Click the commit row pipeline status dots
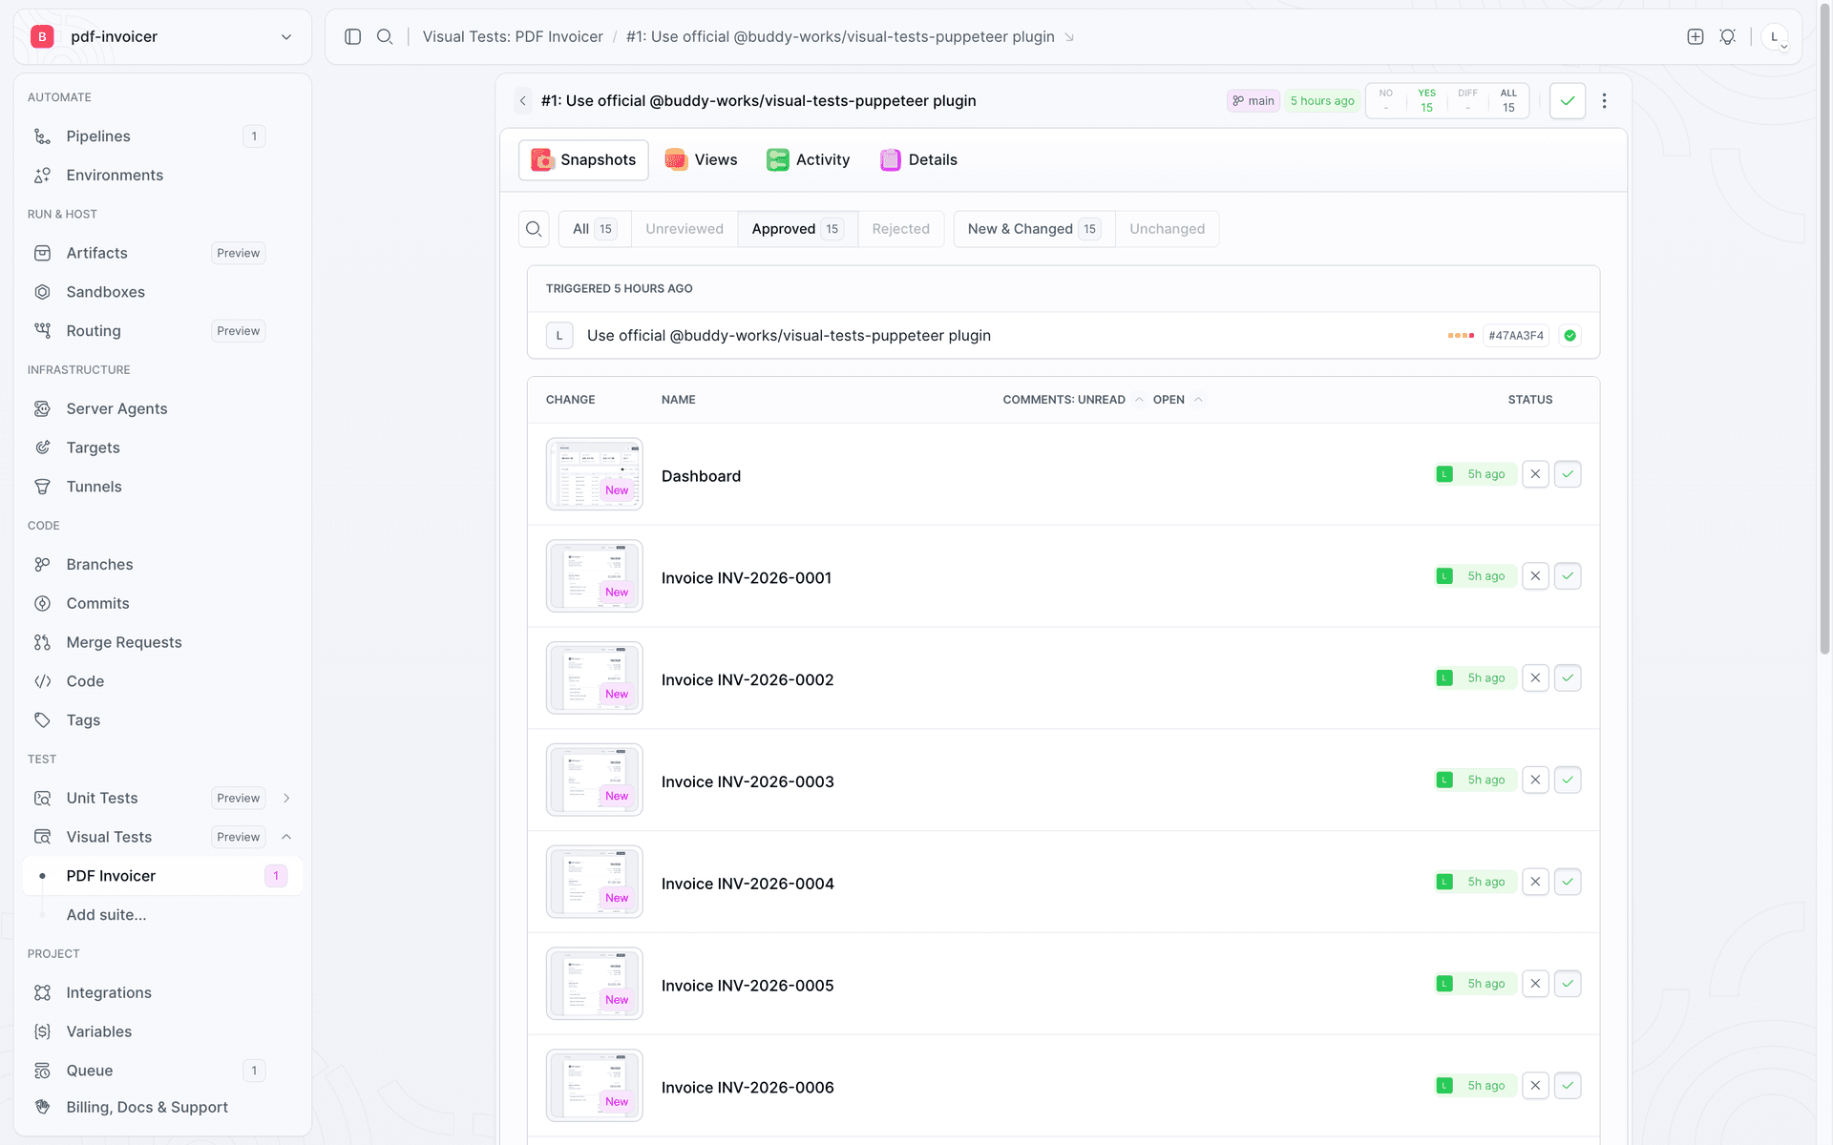This screenshot has height=1145, width=1833. tap(1461, 336)
